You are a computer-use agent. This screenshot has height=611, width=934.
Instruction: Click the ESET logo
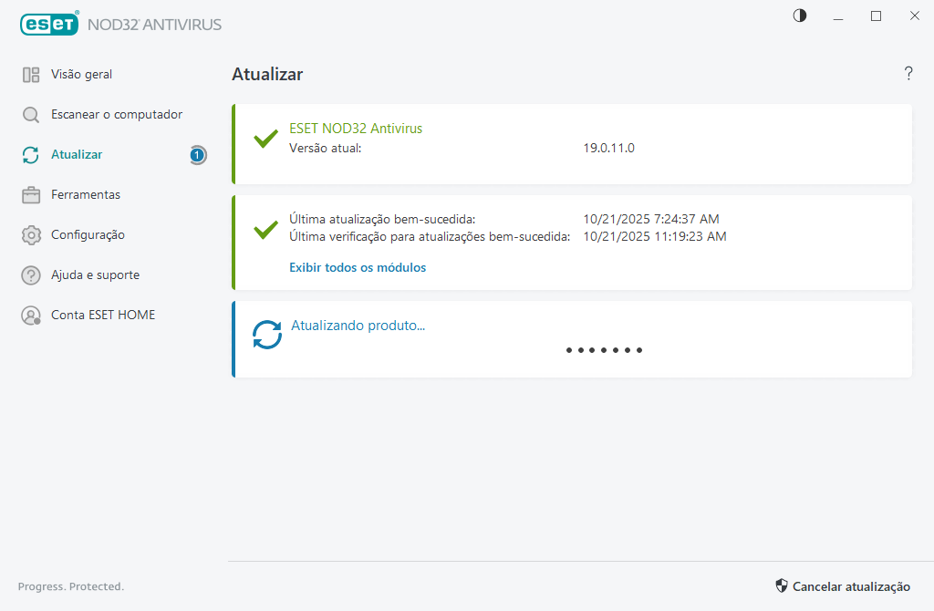[x=49, y=25]
